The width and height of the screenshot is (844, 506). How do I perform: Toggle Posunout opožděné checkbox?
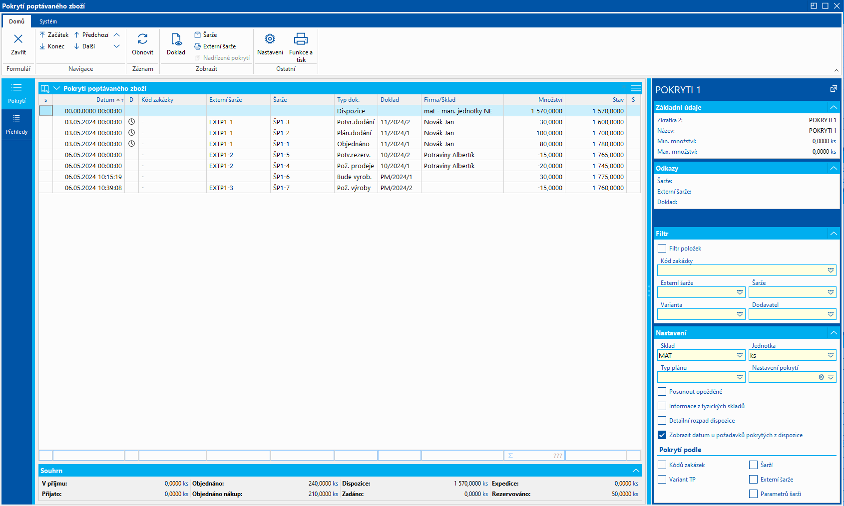(662, 392)
